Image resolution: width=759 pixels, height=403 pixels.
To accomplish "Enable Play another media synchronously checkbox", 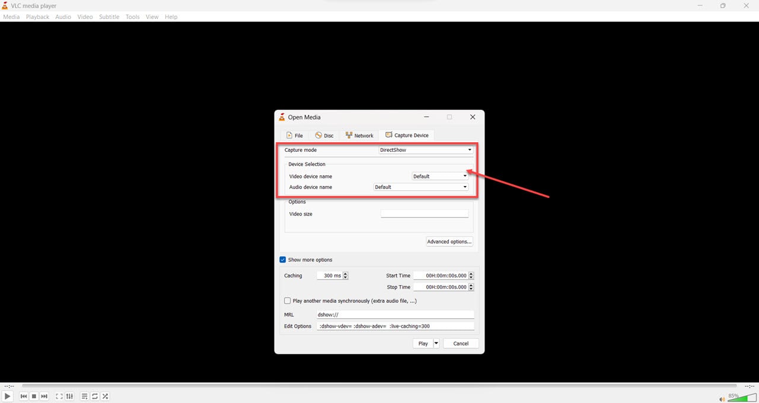I will (x=288, y=301).
